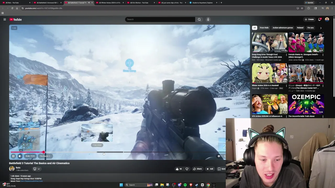Save the video to a playlist
335x188 pixels.
click(221, 169)
